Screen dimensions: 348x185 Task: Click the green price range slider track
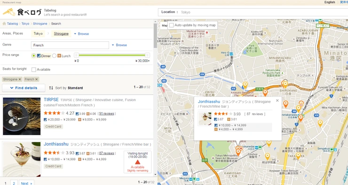[112, 55]
